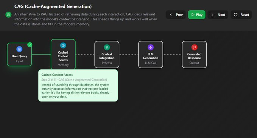Select the Generated Response node title
Viewport: 257px width, 138px height.
(195, 56)
